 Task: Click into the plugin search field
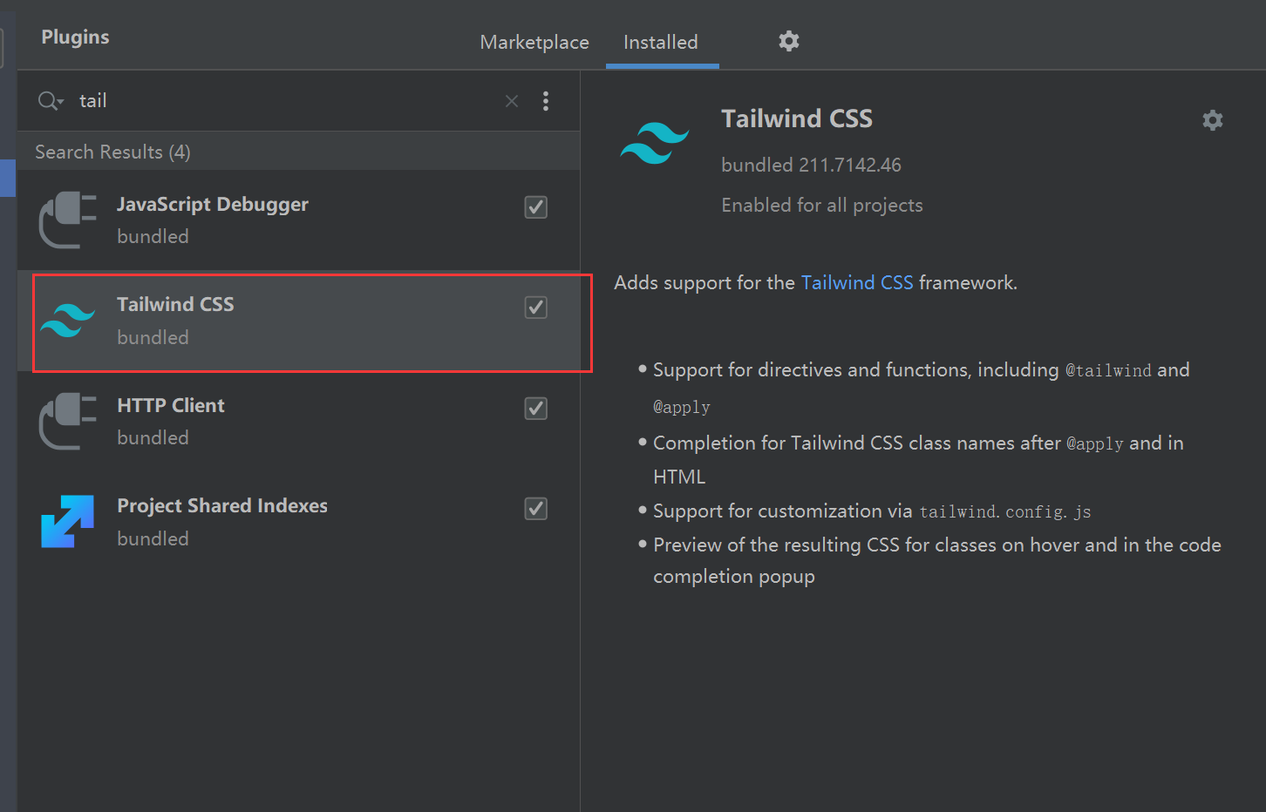pos(279,101)
